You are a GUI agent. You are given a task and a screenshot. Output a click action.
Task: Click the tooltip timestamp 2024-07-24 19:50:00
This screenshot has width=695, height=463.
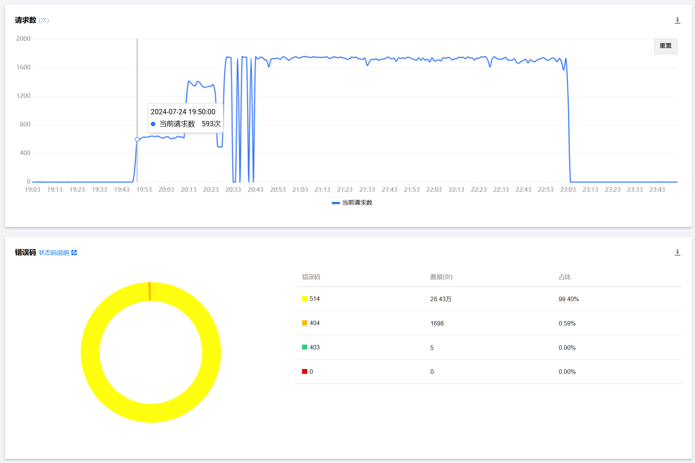coord(183,112)
